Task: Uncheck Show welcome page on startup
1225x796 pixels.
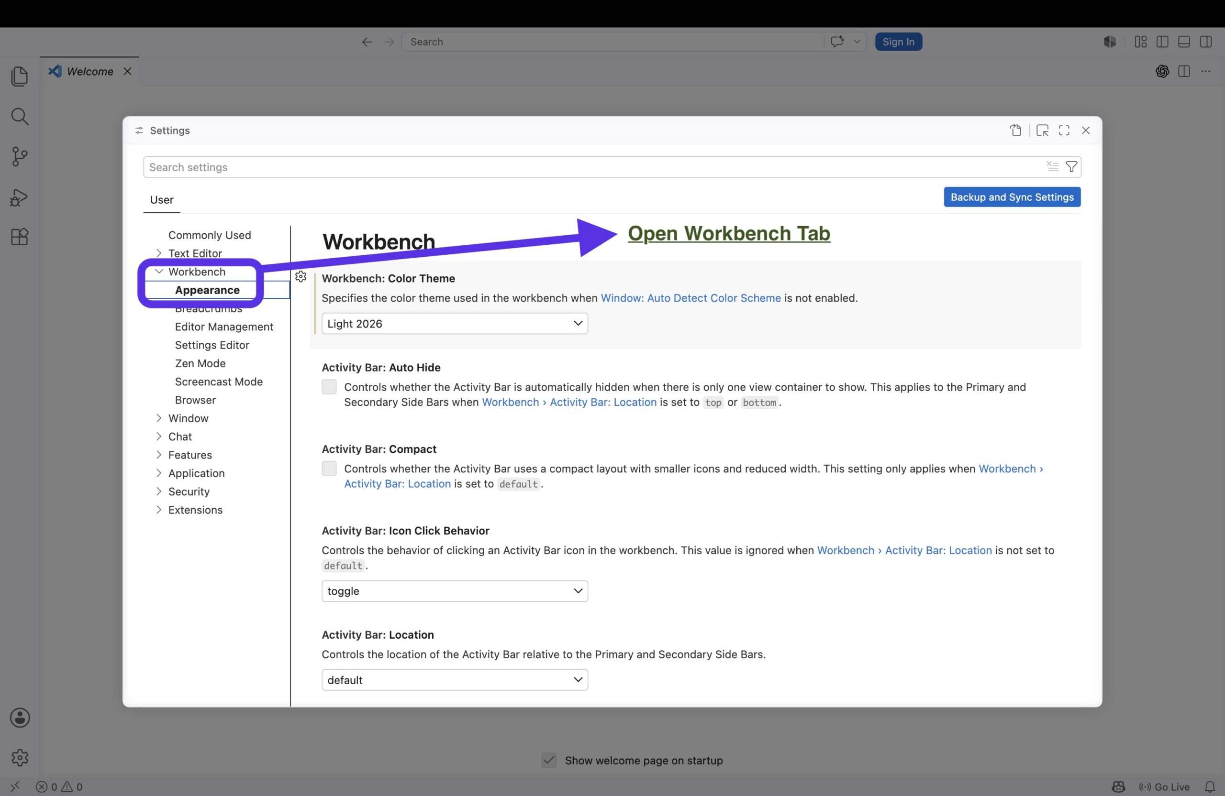Action: [549, 760]
